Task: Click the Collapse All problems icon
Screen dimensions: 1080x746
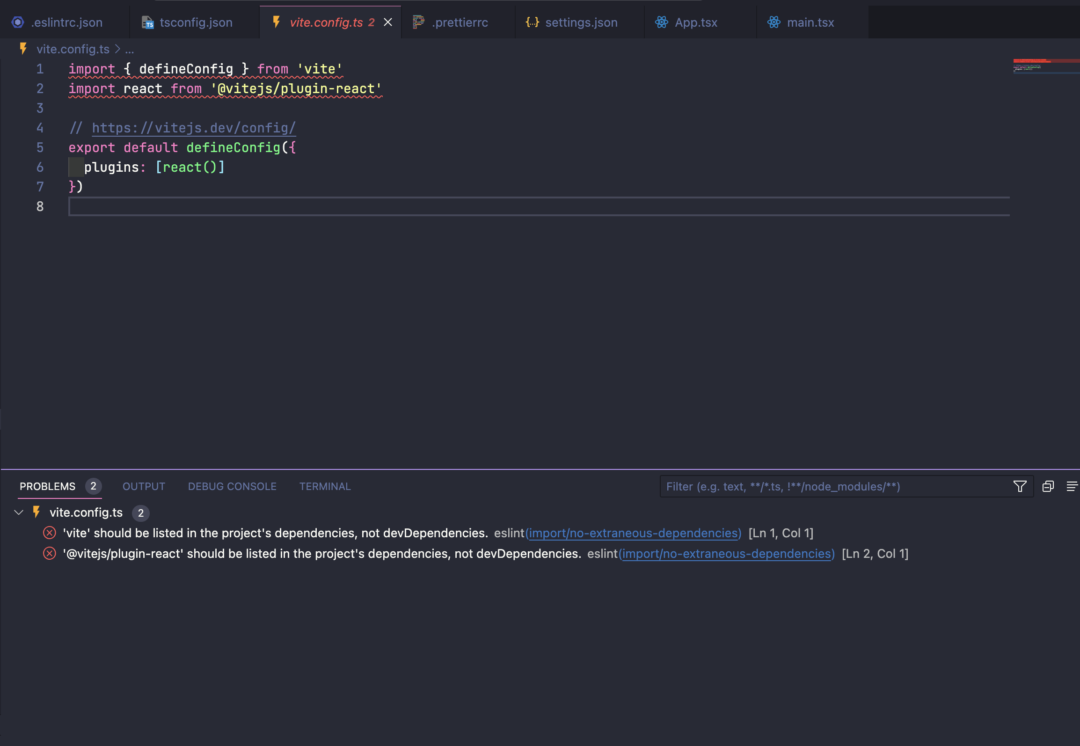Action: (x=1048, y=486)
